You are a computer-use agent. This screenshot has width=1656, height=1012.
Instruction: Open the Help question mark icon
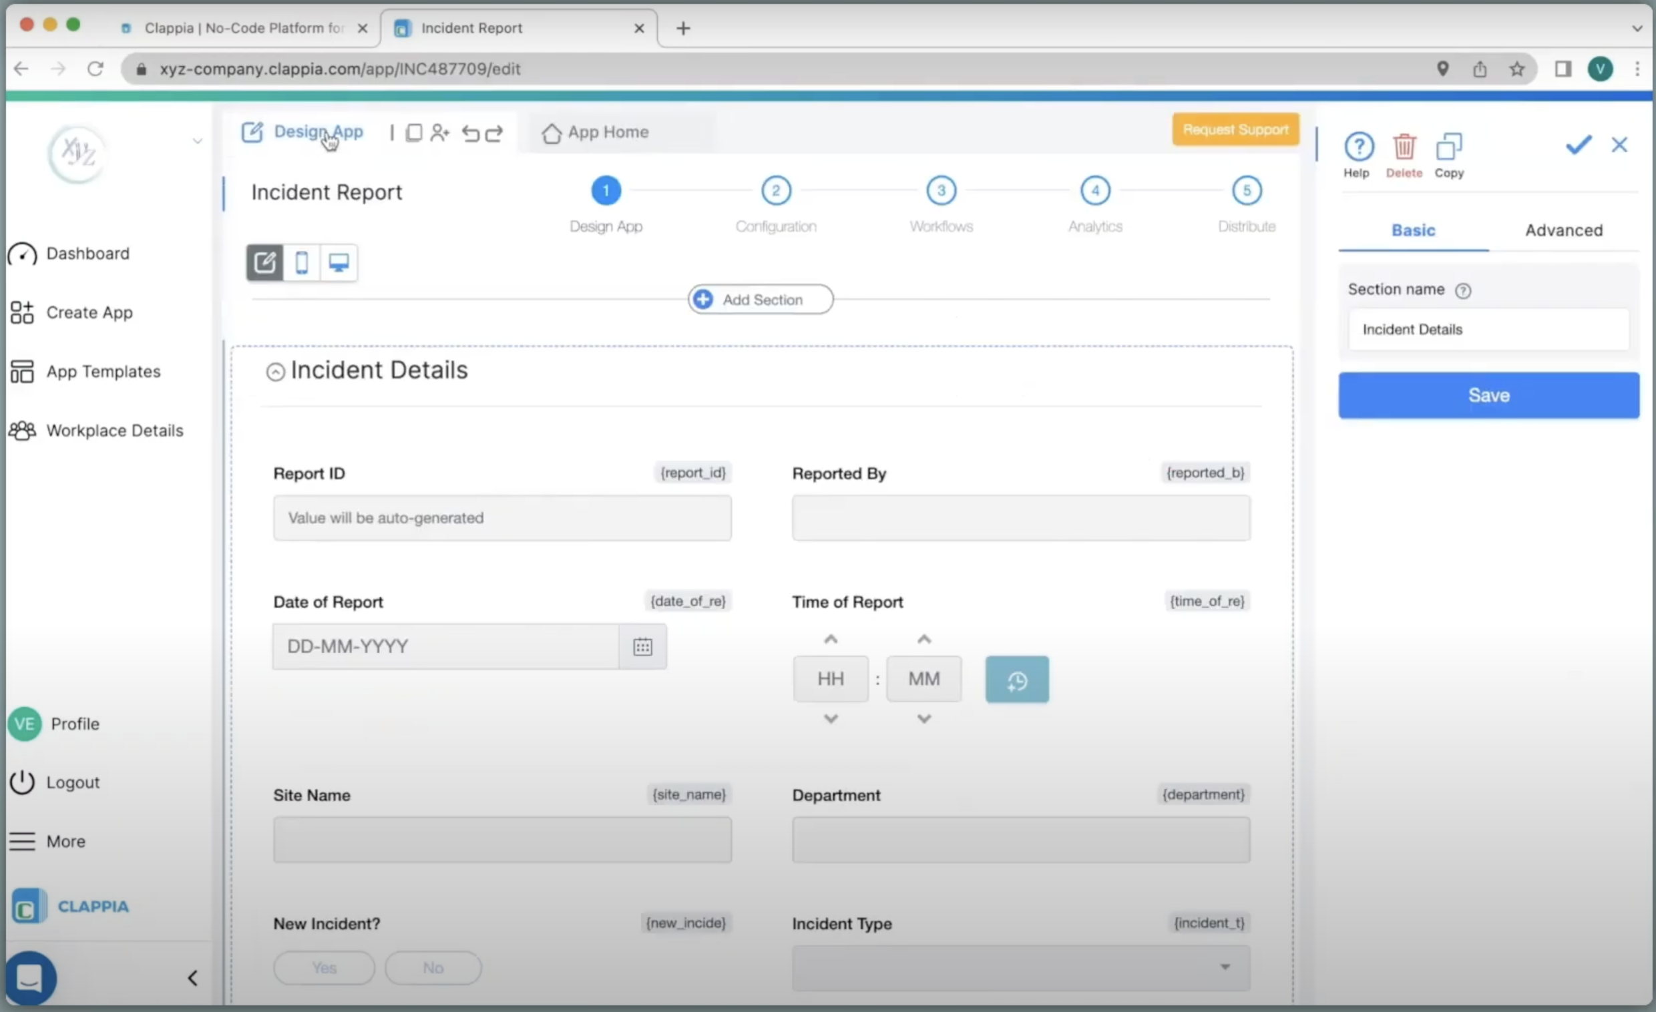tap(1358, 146)
